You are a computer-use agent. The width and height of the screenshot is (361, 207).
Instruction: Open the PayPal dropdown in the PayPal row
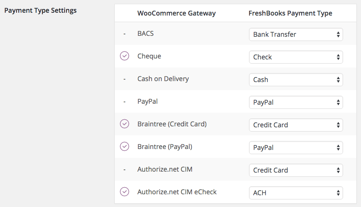pos(296,102)
